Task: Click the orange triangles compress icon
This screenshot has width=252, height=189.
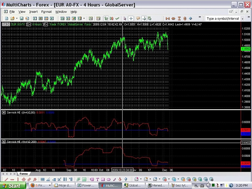Action: click(x=168, y=19)
